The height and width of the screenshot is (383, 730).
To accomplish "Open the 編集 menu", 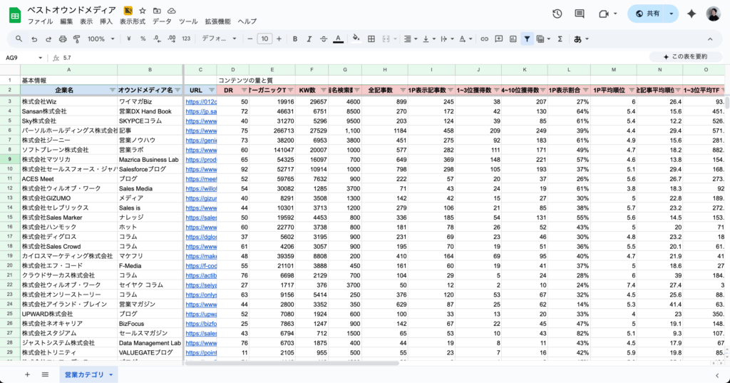I will (66, 21).
